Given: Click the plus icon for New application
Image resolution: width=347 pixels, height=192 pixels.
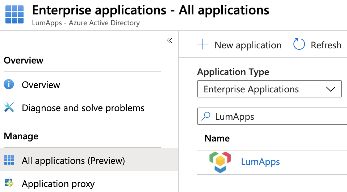Looking at the screenshot, I should click(203, 44).
